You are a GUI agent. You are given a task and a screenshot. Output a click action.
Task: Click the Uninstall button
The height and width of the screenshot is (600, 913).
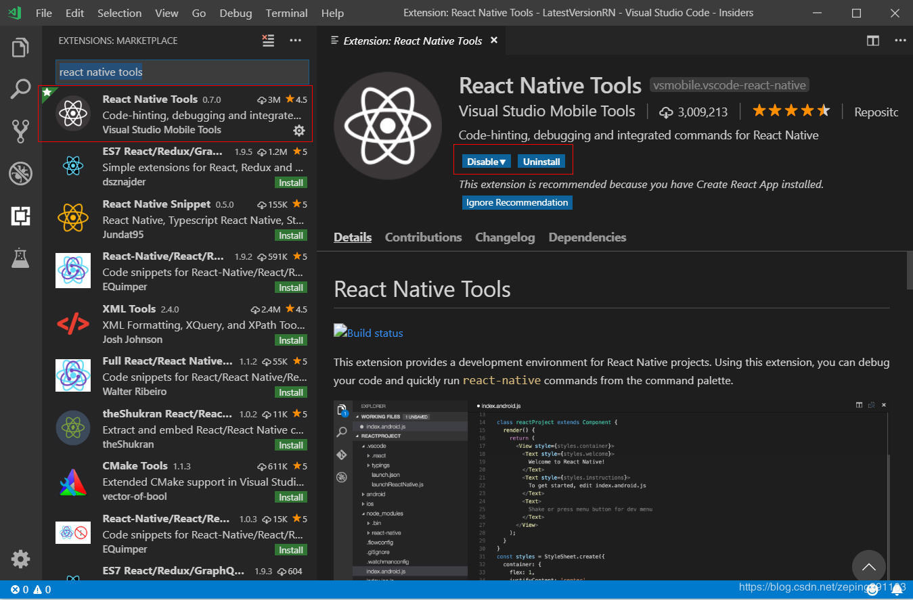point(541,162)
